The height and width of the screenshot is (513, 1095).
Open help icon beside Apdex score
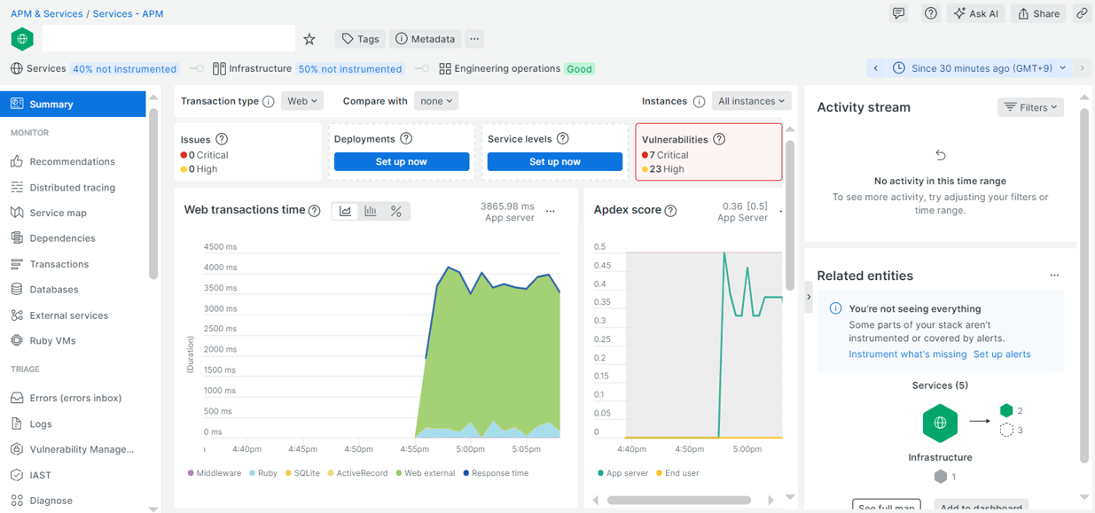click(670, 211)
